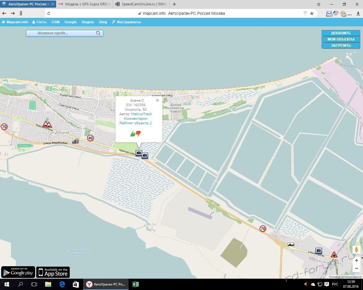The width and height of the screenshot is (363, 290).
Task: Switch to the SpeedCamOnLine.ru browser tab
Action: [142, 4]
